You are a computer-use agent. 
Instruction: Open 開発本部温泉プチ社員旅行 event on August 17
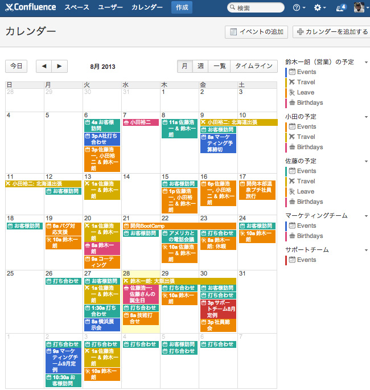257,190
